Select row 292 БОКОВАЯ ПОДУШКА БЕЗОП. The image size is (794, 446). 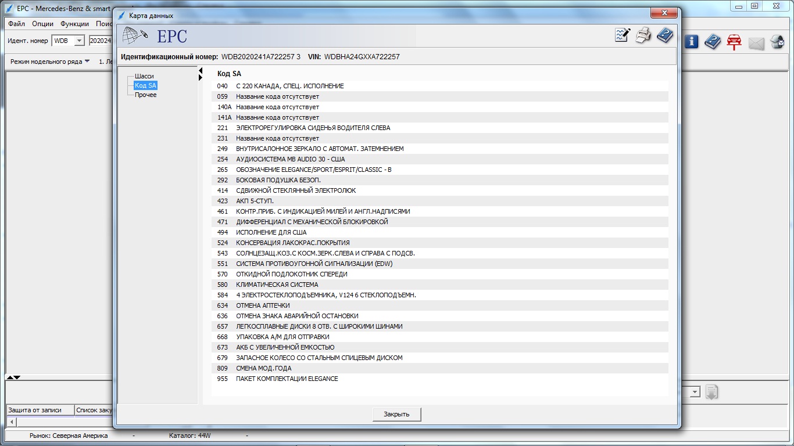coord(440,180)
